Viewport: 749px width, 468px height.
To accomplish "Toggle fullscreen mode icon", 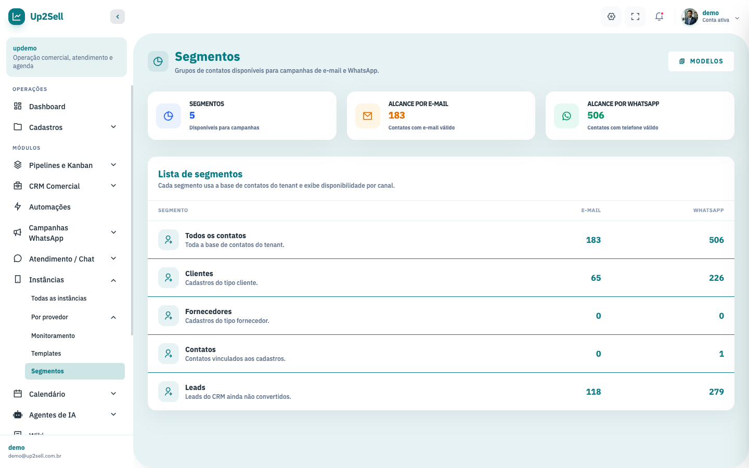I will click(x=635, y=17).
